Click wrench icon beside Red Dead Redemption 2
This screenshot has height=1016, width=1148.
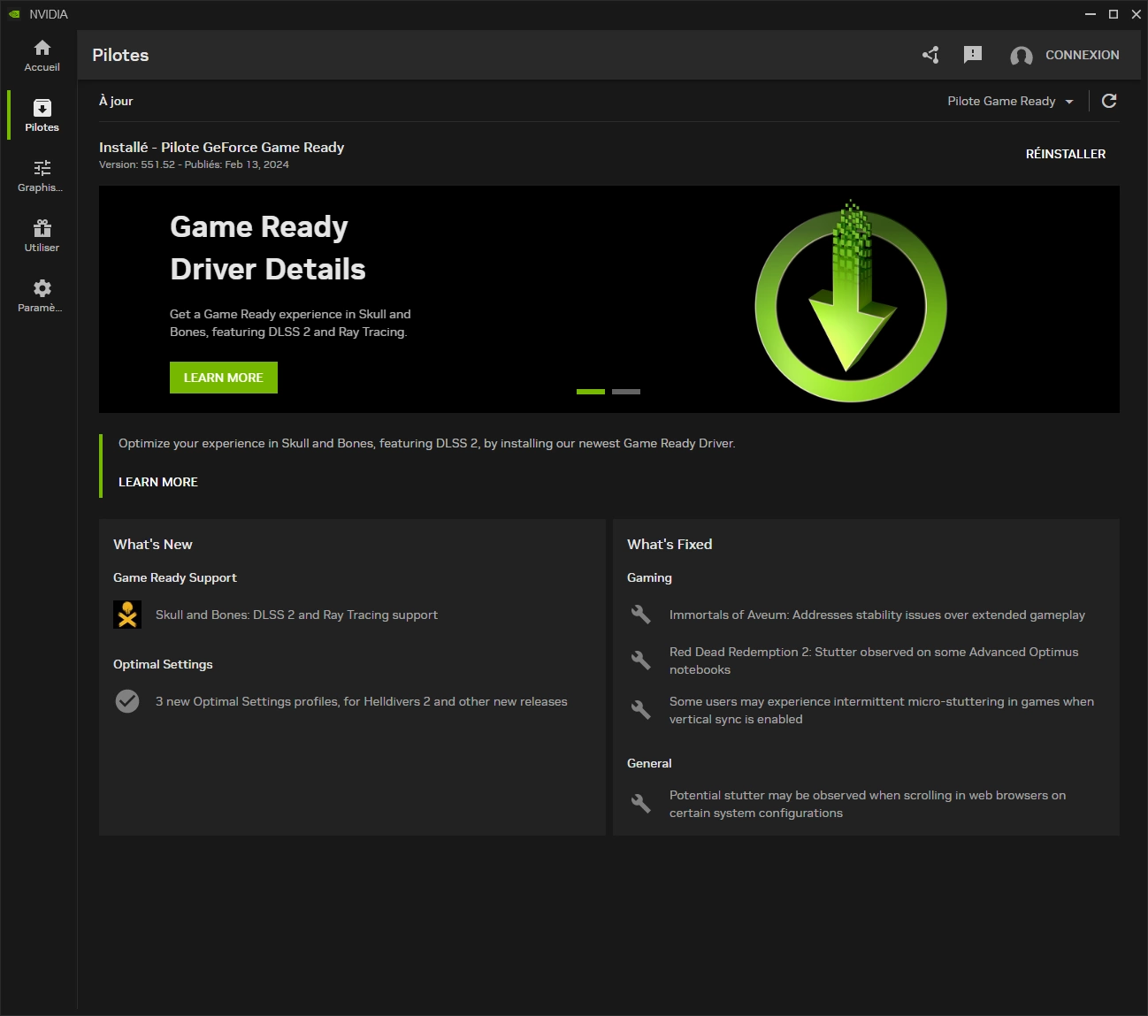[641, 660]
